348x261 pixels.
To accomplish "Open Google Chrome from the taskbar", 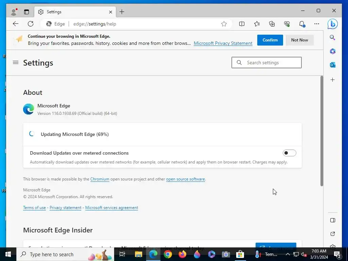I will tap(168, 254).
